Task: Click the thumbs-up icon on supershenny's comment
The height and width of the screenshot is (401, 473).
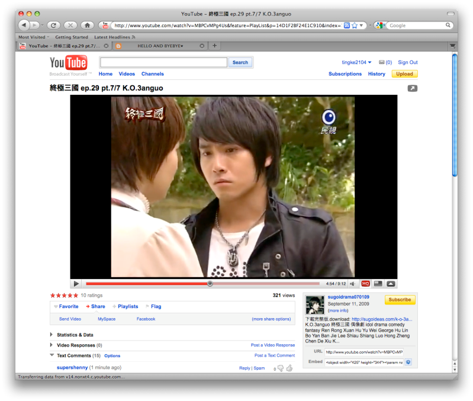Action: pyautogui.click(x=289, y=368)
